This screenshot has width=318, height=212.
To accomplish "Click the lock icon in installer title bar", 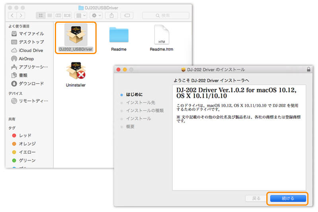I will 308,69.
